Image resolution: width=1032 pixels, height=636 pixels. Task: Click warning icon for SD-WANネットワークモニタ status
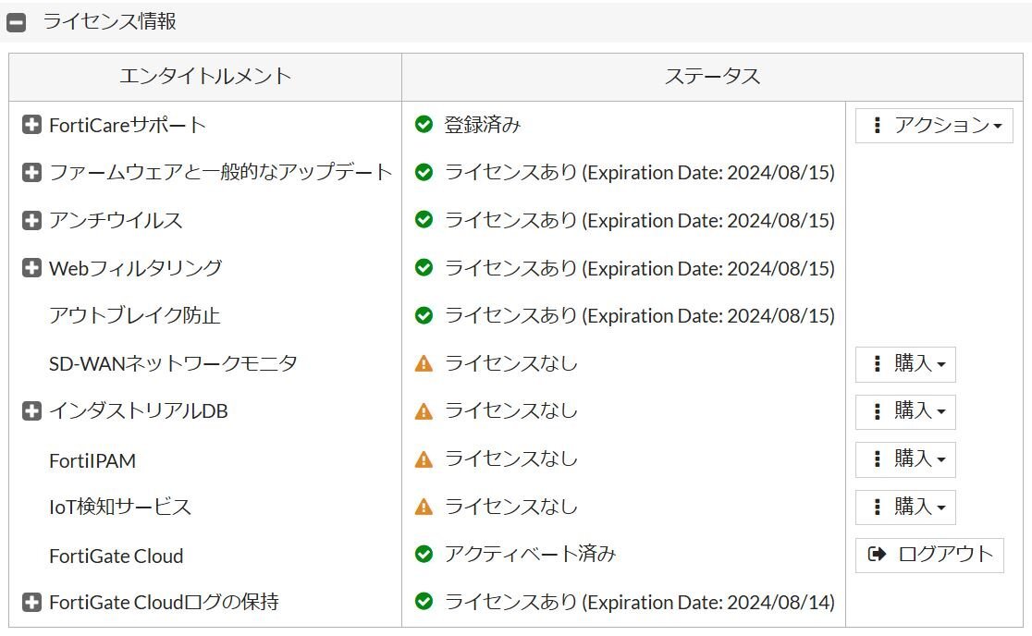(x=424, y=364)
